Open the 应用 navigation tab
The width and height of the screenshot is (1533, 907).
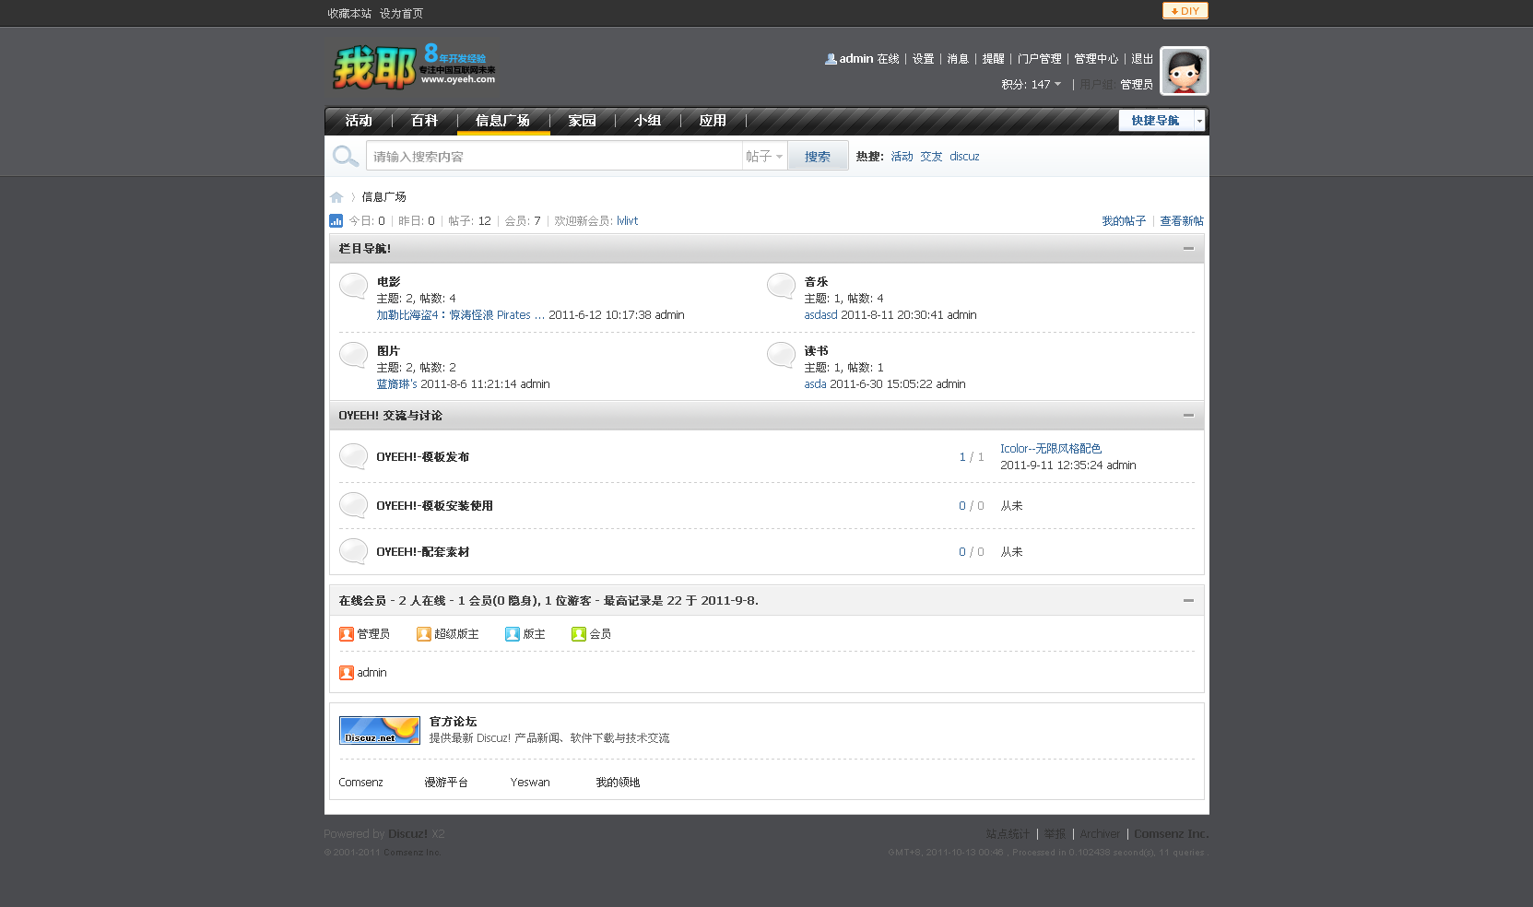click(713, 121)
